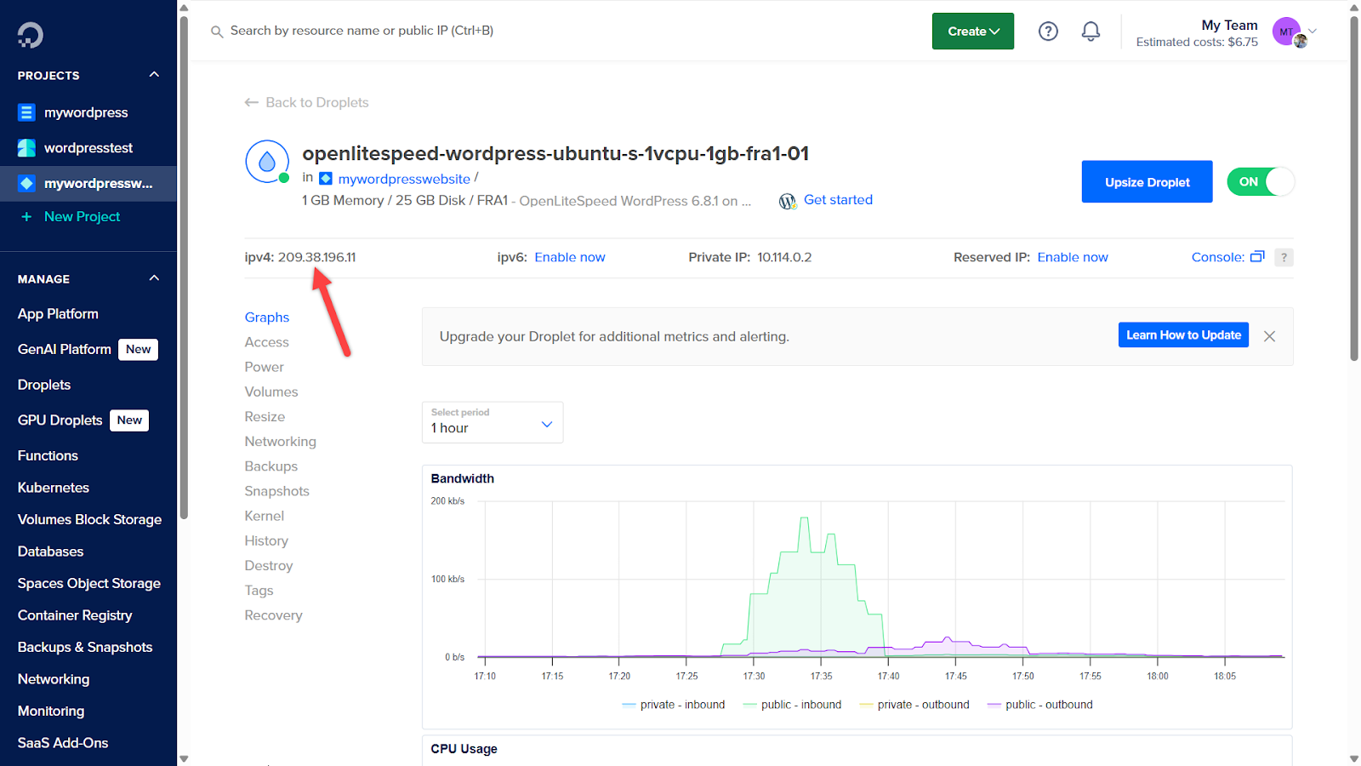Image resolution: width=1361 pixels, height=766 pixels.
Task: Click the public - inbound legend swatch
Action: click(749, 705)
